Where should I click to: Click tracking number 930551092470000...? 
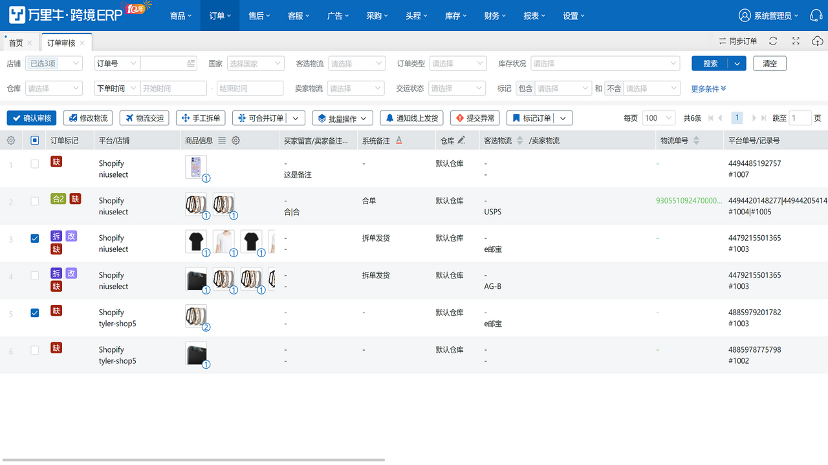(x=689, y=201)
